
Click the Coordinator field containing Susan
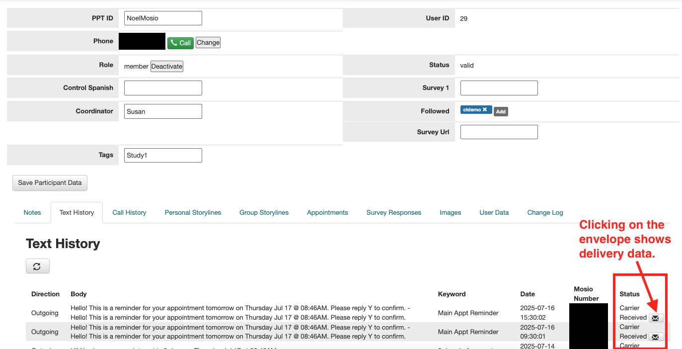click(163, 111)
